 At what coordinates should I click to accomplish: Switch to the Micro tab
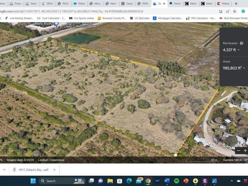[x=95, y=3]
